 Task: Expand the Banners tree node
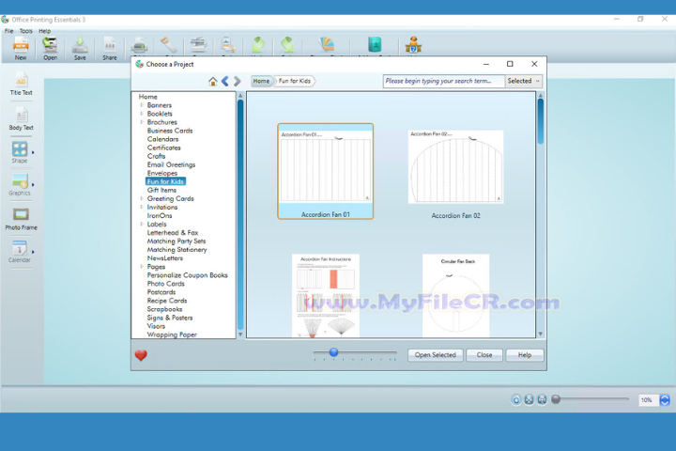(142, 105)
